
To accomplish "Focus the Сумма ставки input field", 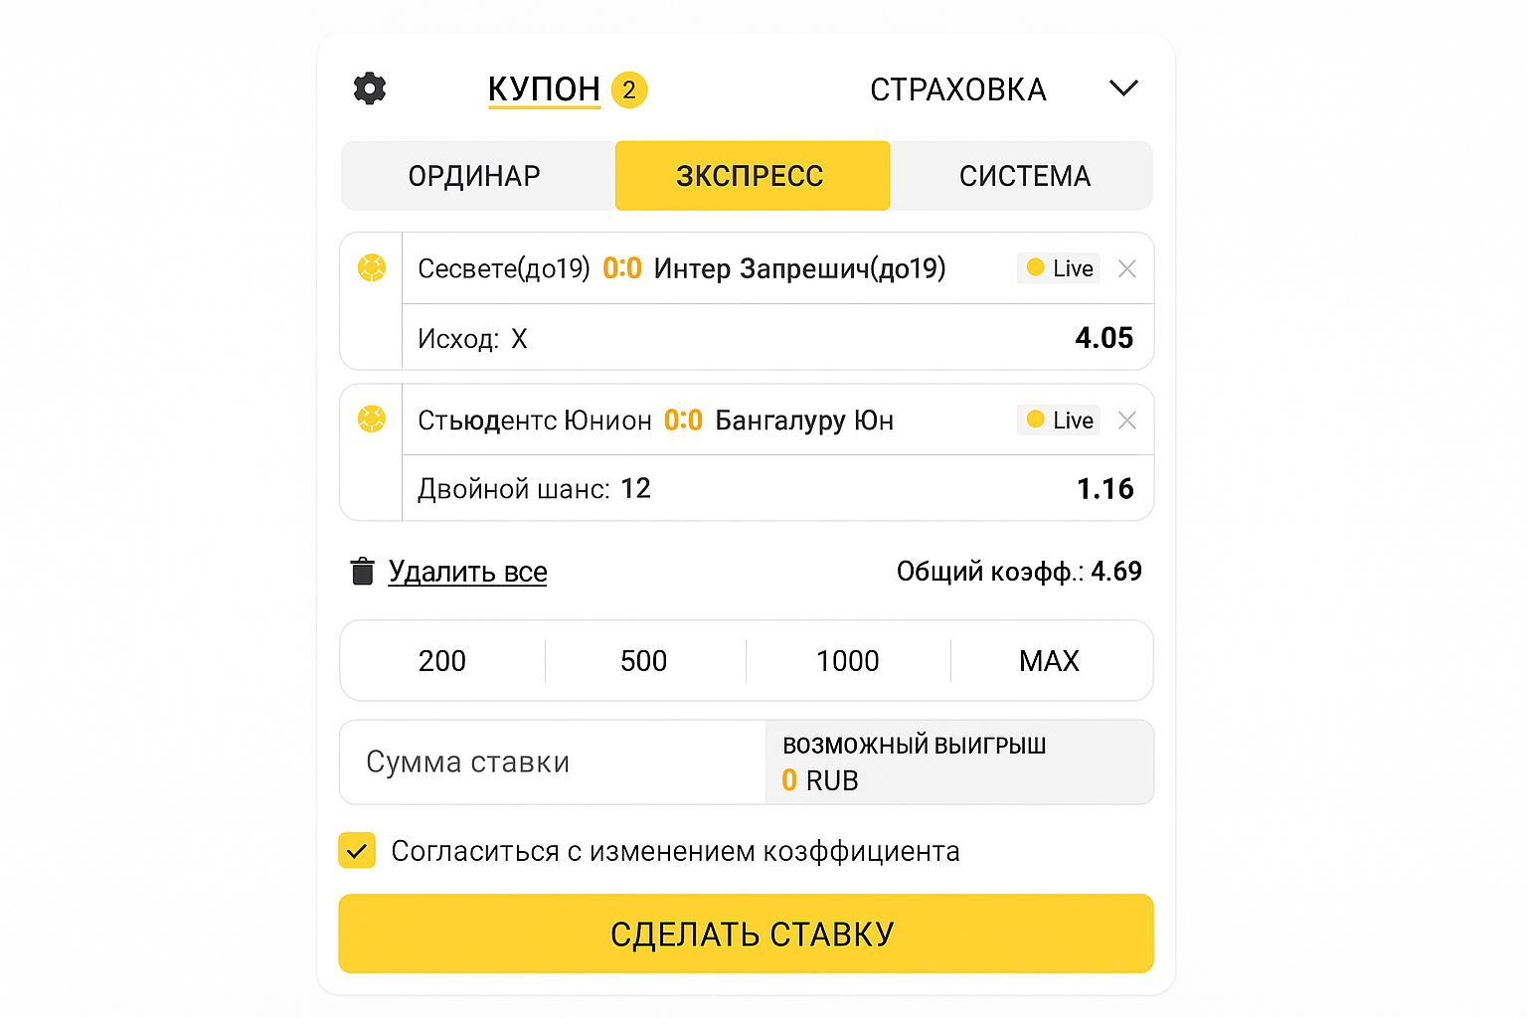I will [552, 763].
